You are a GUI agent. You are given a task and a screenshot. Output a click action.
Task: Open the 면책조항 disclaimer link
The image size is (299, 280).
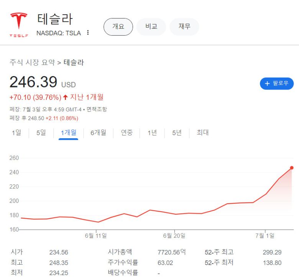pyautogui.click(x=97, y=109)
